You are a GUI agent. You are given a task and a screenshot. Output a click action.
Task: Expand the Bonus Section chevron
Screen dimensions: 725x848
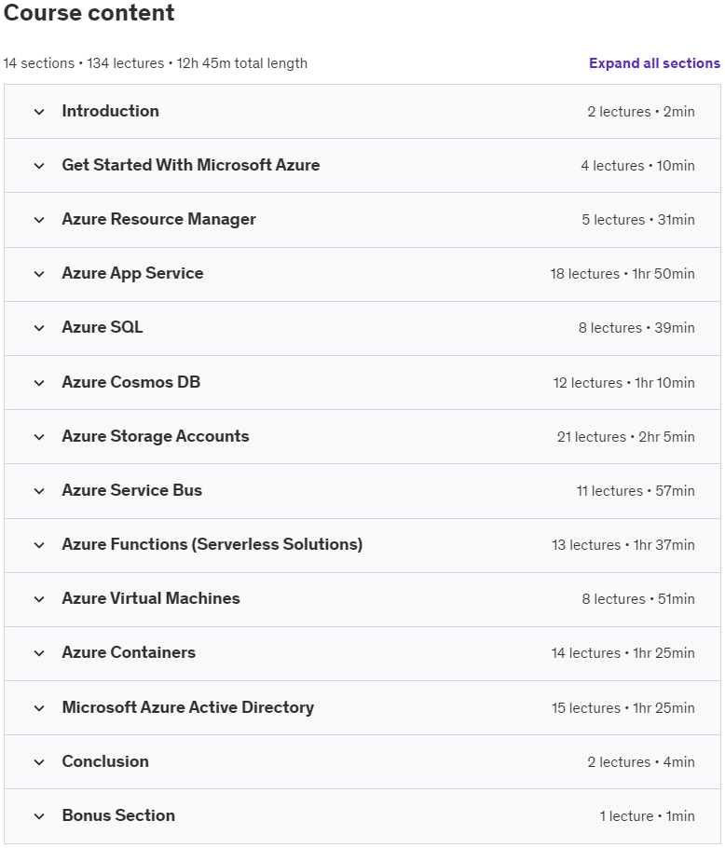coord(39,816)
